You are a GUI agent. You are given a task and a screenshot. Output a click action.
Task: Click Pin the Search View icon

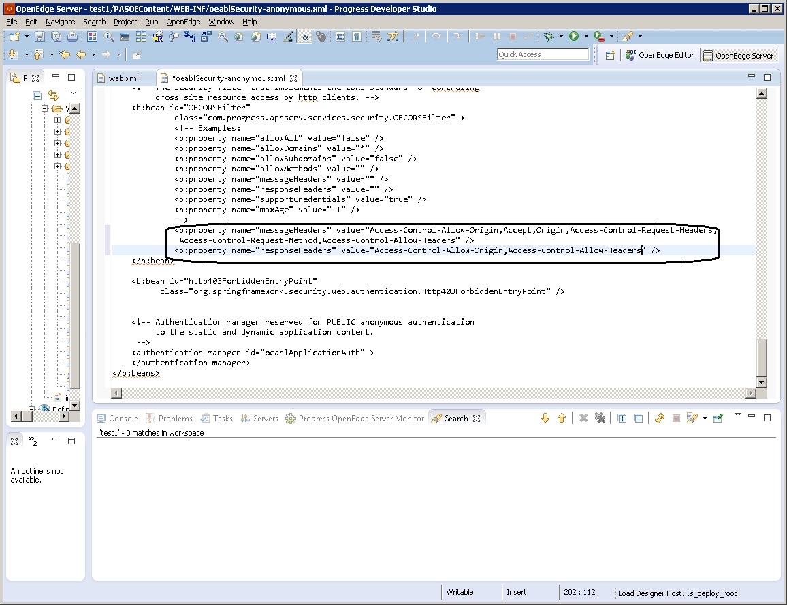click(718, 418)
